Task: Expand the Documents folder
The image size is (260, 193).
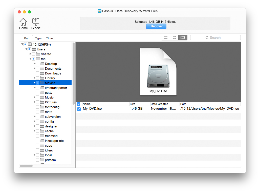Action: click(34, 68)
